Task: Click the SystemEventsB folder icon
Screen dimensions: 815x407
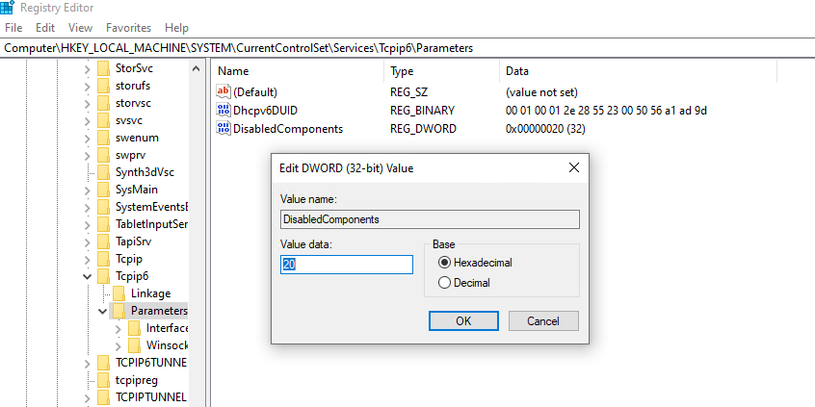Action: point(104,207)
